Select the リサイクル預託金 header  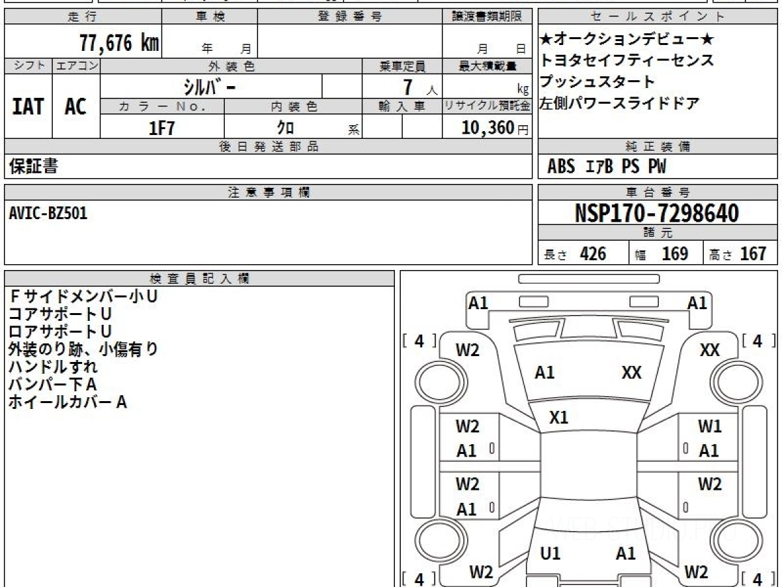(487, 106)
